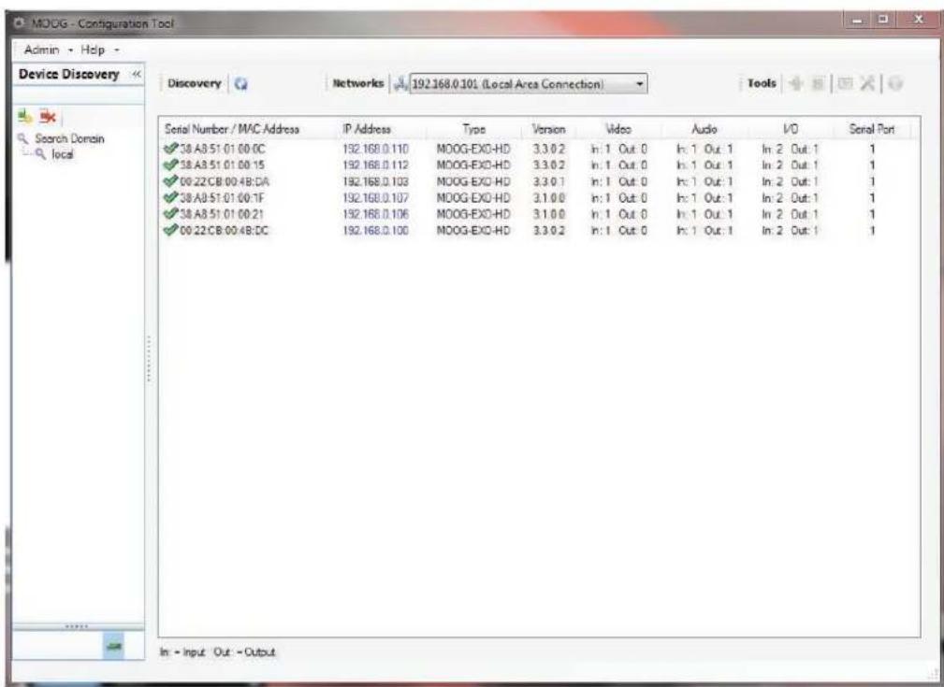Select MAC address 38:A8:51:01:00:1F
This screenshot has width=944, height=687.
pyautogui.click(x=222, y=197)
